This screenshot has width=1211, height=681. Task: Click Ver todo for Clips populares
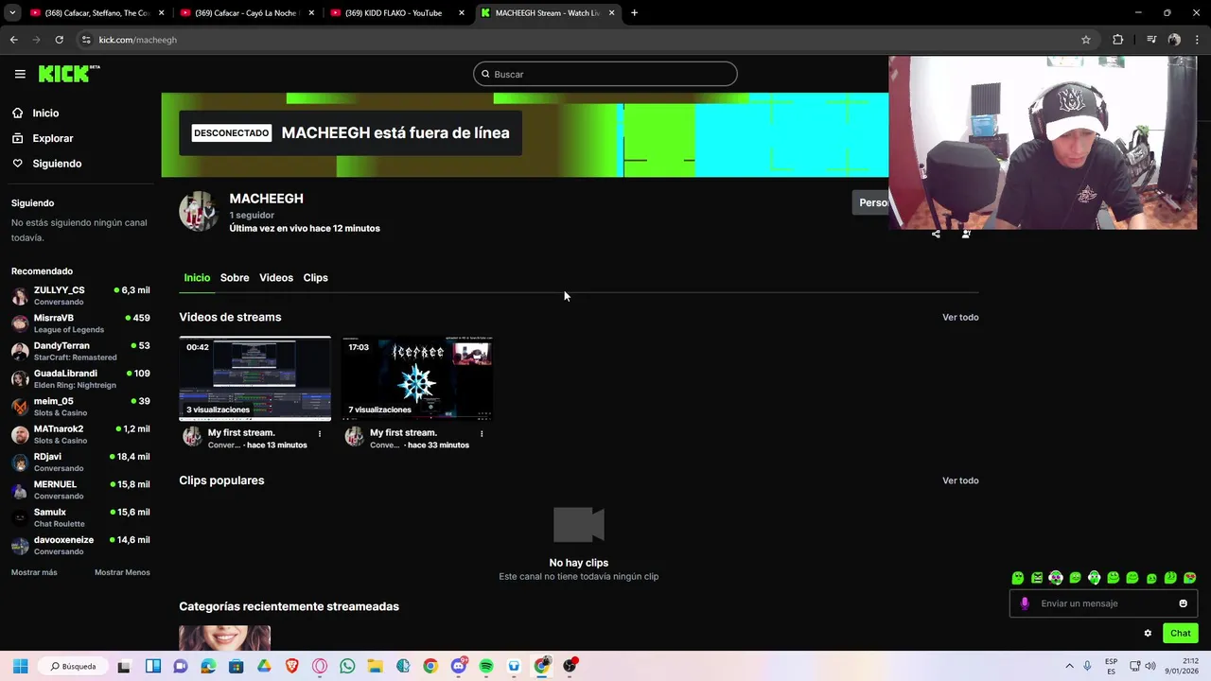coord(960,480)
